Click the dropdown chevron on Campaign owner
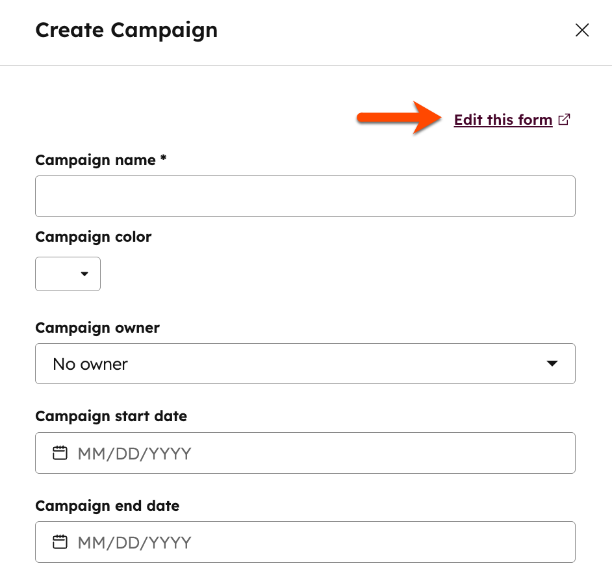This screenshot has height=581, width=612. tap(552, 364)
